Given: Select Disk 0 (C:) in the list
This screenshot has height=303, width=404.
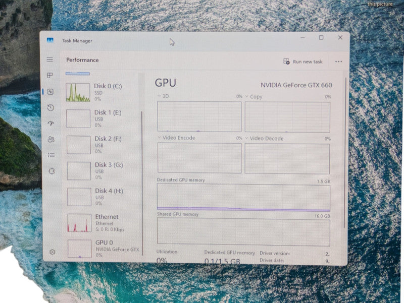Looking at the screenshot, I should [102, 92].
